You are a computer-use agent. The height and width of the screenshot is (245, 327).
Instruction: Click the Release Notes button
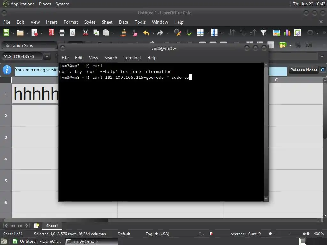click(304, 70)
